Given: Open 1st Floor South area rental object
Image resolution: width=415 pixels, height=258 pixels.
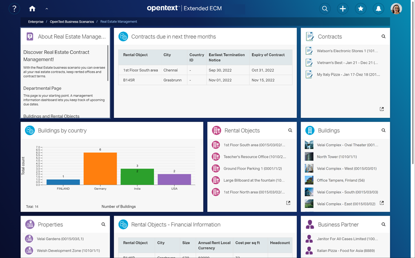Looking at the screenshot, I should (254, 145).
